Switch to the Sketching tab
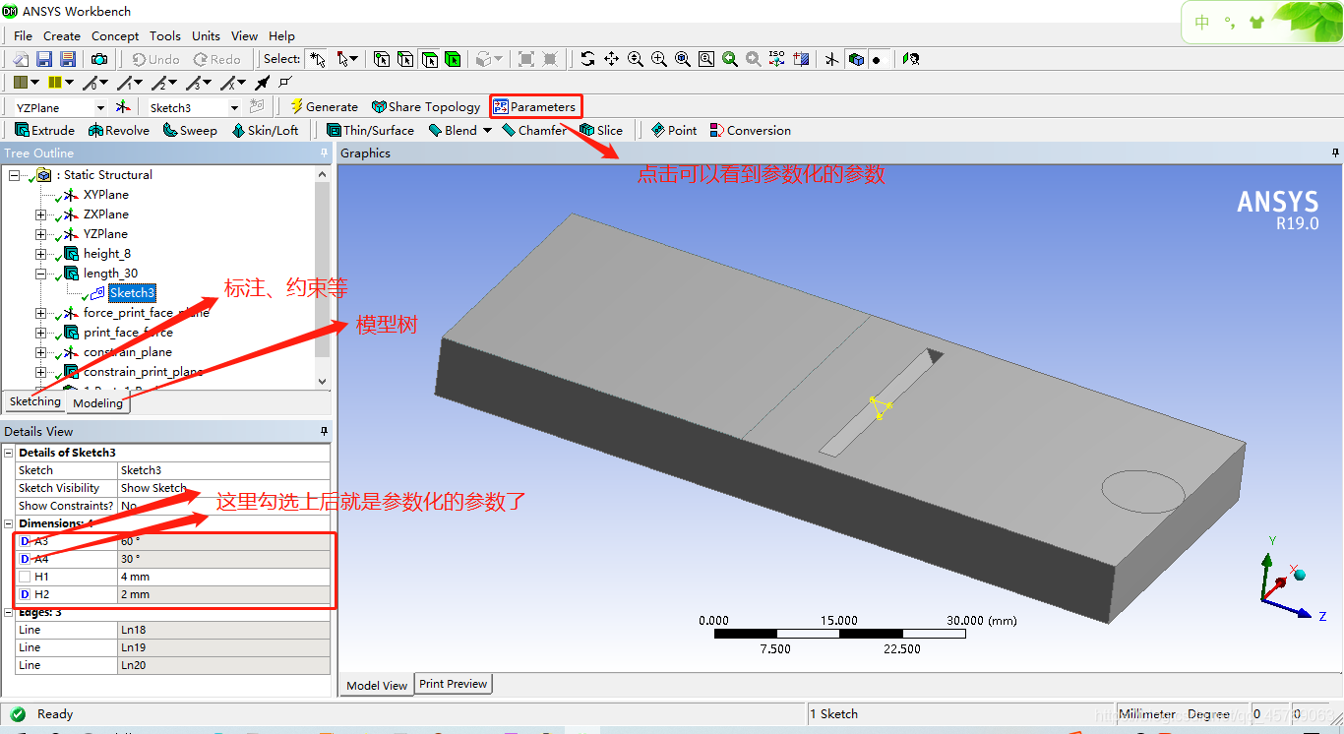1344x734 pixels. tap(35, 401)
